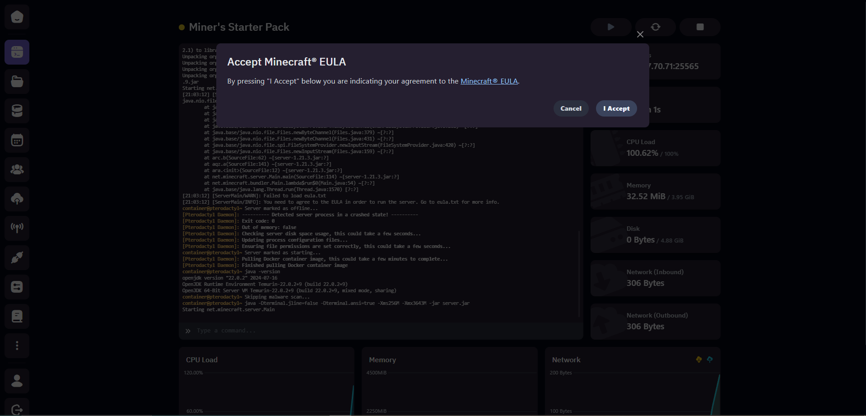The image size is (866, 416).
Task: Click the "Server marked as offline..." console line
Action: [250, 208]
